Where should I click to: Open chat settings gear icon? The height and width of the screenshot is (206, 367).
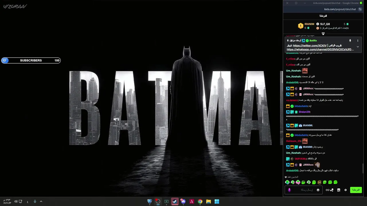(x=345, y=190)
